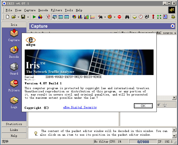Click the green network nodes icon
The height and width of the screenshot is (145, 178).
point(159,17)
